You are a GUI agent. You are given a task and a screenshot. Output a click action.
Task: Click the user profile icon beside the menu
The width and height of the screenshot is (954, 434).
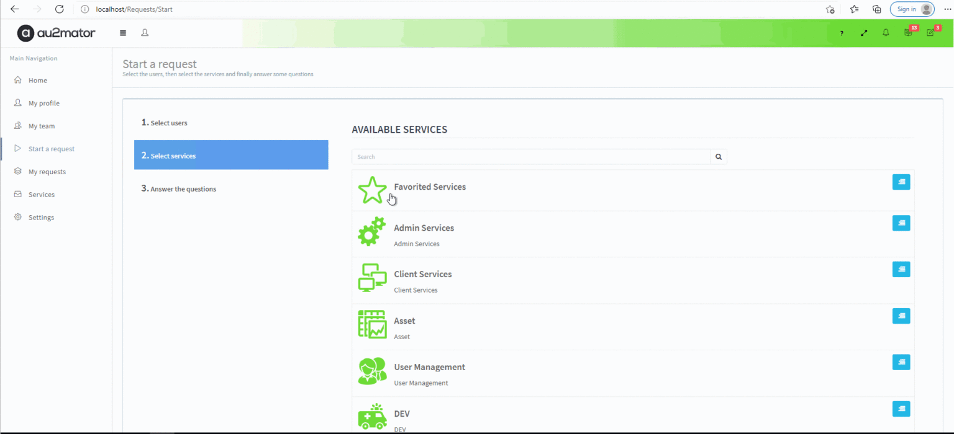click(x=145, y=32)
